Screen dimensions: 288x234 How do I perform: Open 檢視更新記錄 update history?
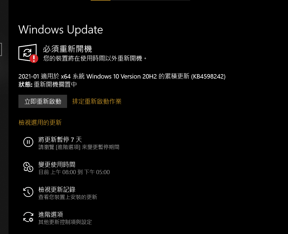(57, 190)
